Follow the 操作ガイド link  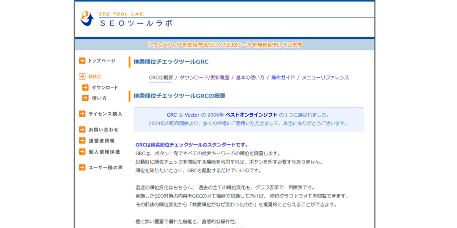coord(283,78)
